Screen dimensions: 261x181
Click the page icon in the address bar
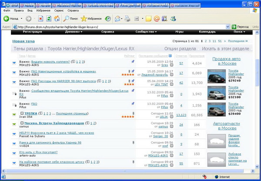point(15,27)
